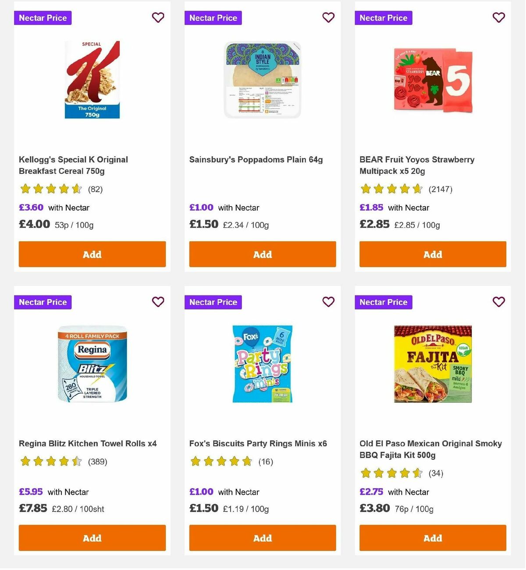Open reviews link showing 82 for Special K
This screenshot has width=526, height=570.
point(96,189)
